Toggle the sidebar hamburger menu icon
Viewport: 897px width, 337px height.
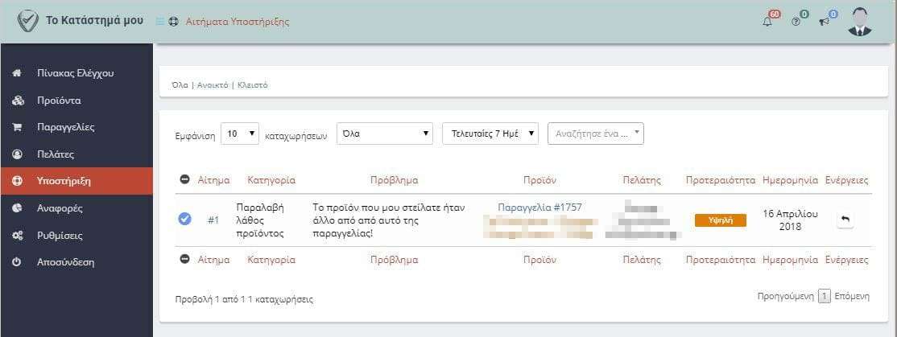pyautogui.click(x=159, y=22)
